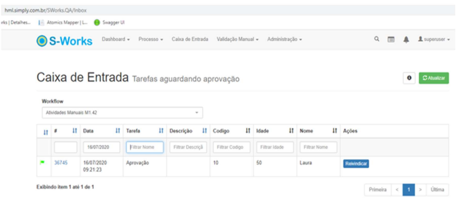Sort by the Codigo column
The width and height of the screenshot is (465, 206).
click(248, 131)
